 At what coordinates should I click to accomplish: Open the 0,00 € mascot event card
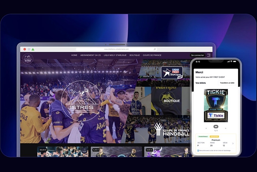point(167,152)
